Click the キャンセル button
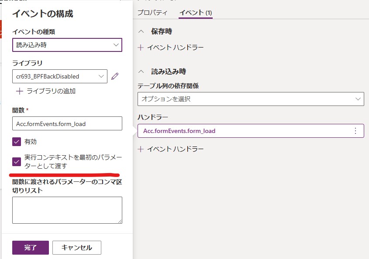The image size is (369, 259). [77, 248]
